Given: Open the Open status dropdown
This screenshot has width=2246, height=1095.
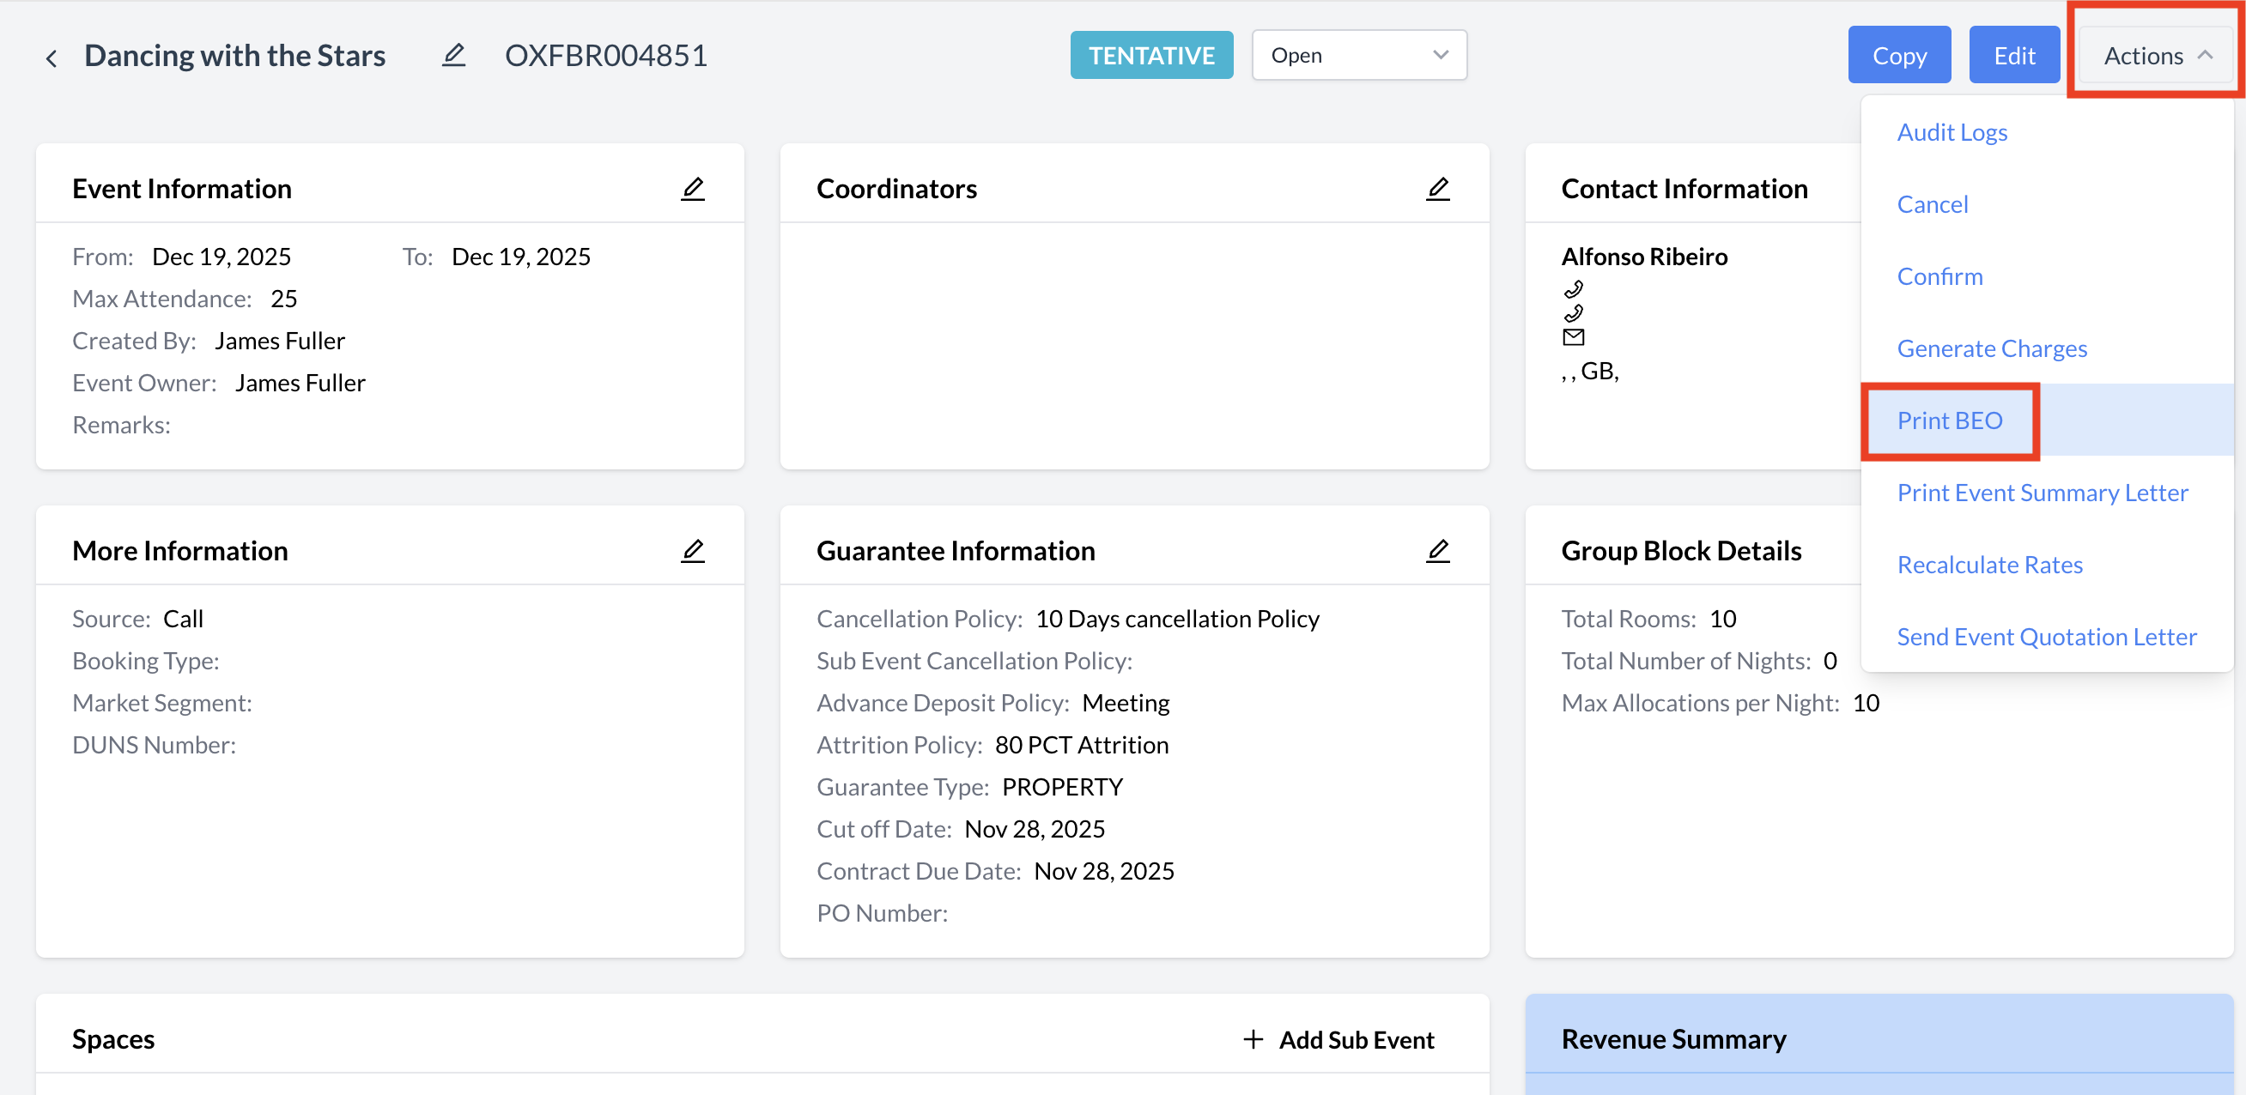Looking at the screenshot, I should 1358,55.
